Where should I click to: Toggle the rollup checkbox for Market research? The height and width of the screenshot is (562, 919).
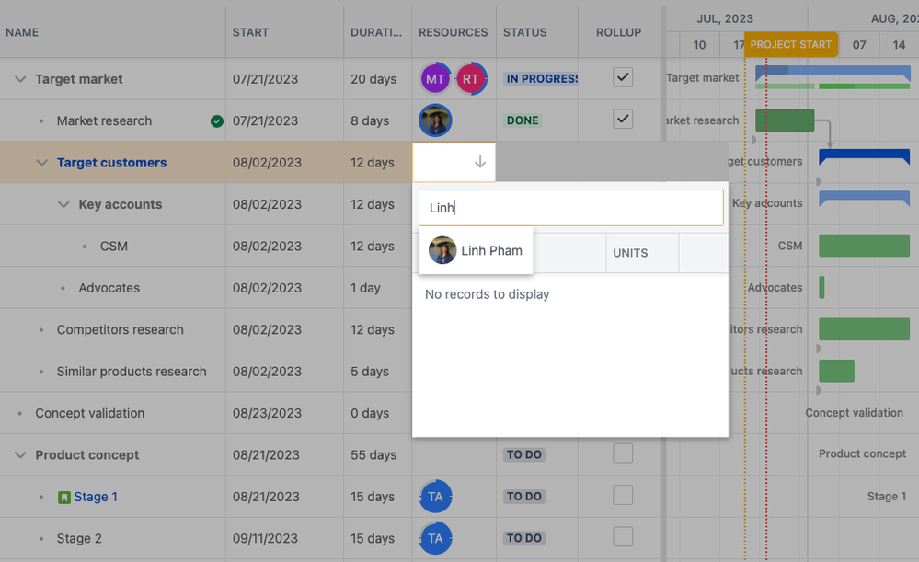click(623, 120)
